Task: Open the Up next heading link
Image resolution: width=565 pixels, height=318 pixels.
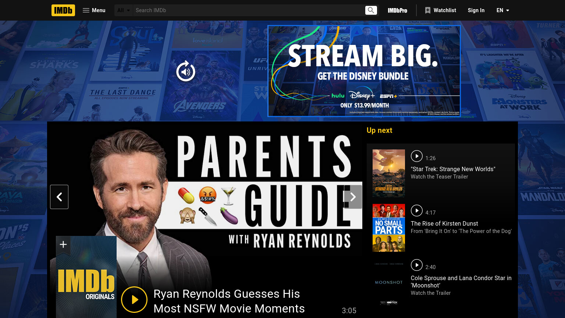Action: 379,130
